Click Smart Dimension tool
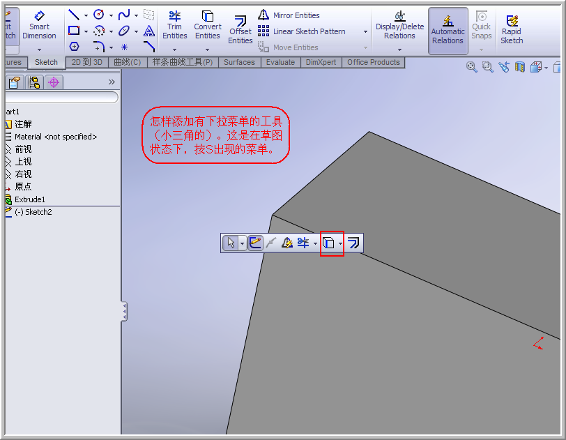Screen dimensions: 566x440 click(x=39, y=25)
